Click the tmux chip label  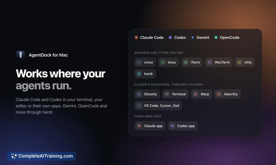[x=172, y=62]
